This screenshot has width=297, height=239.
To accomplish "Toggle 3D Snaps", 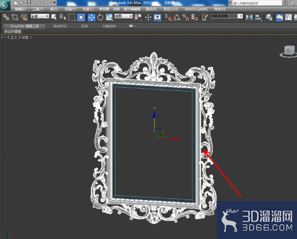I will pyautogui.click(x=168, y=17).
